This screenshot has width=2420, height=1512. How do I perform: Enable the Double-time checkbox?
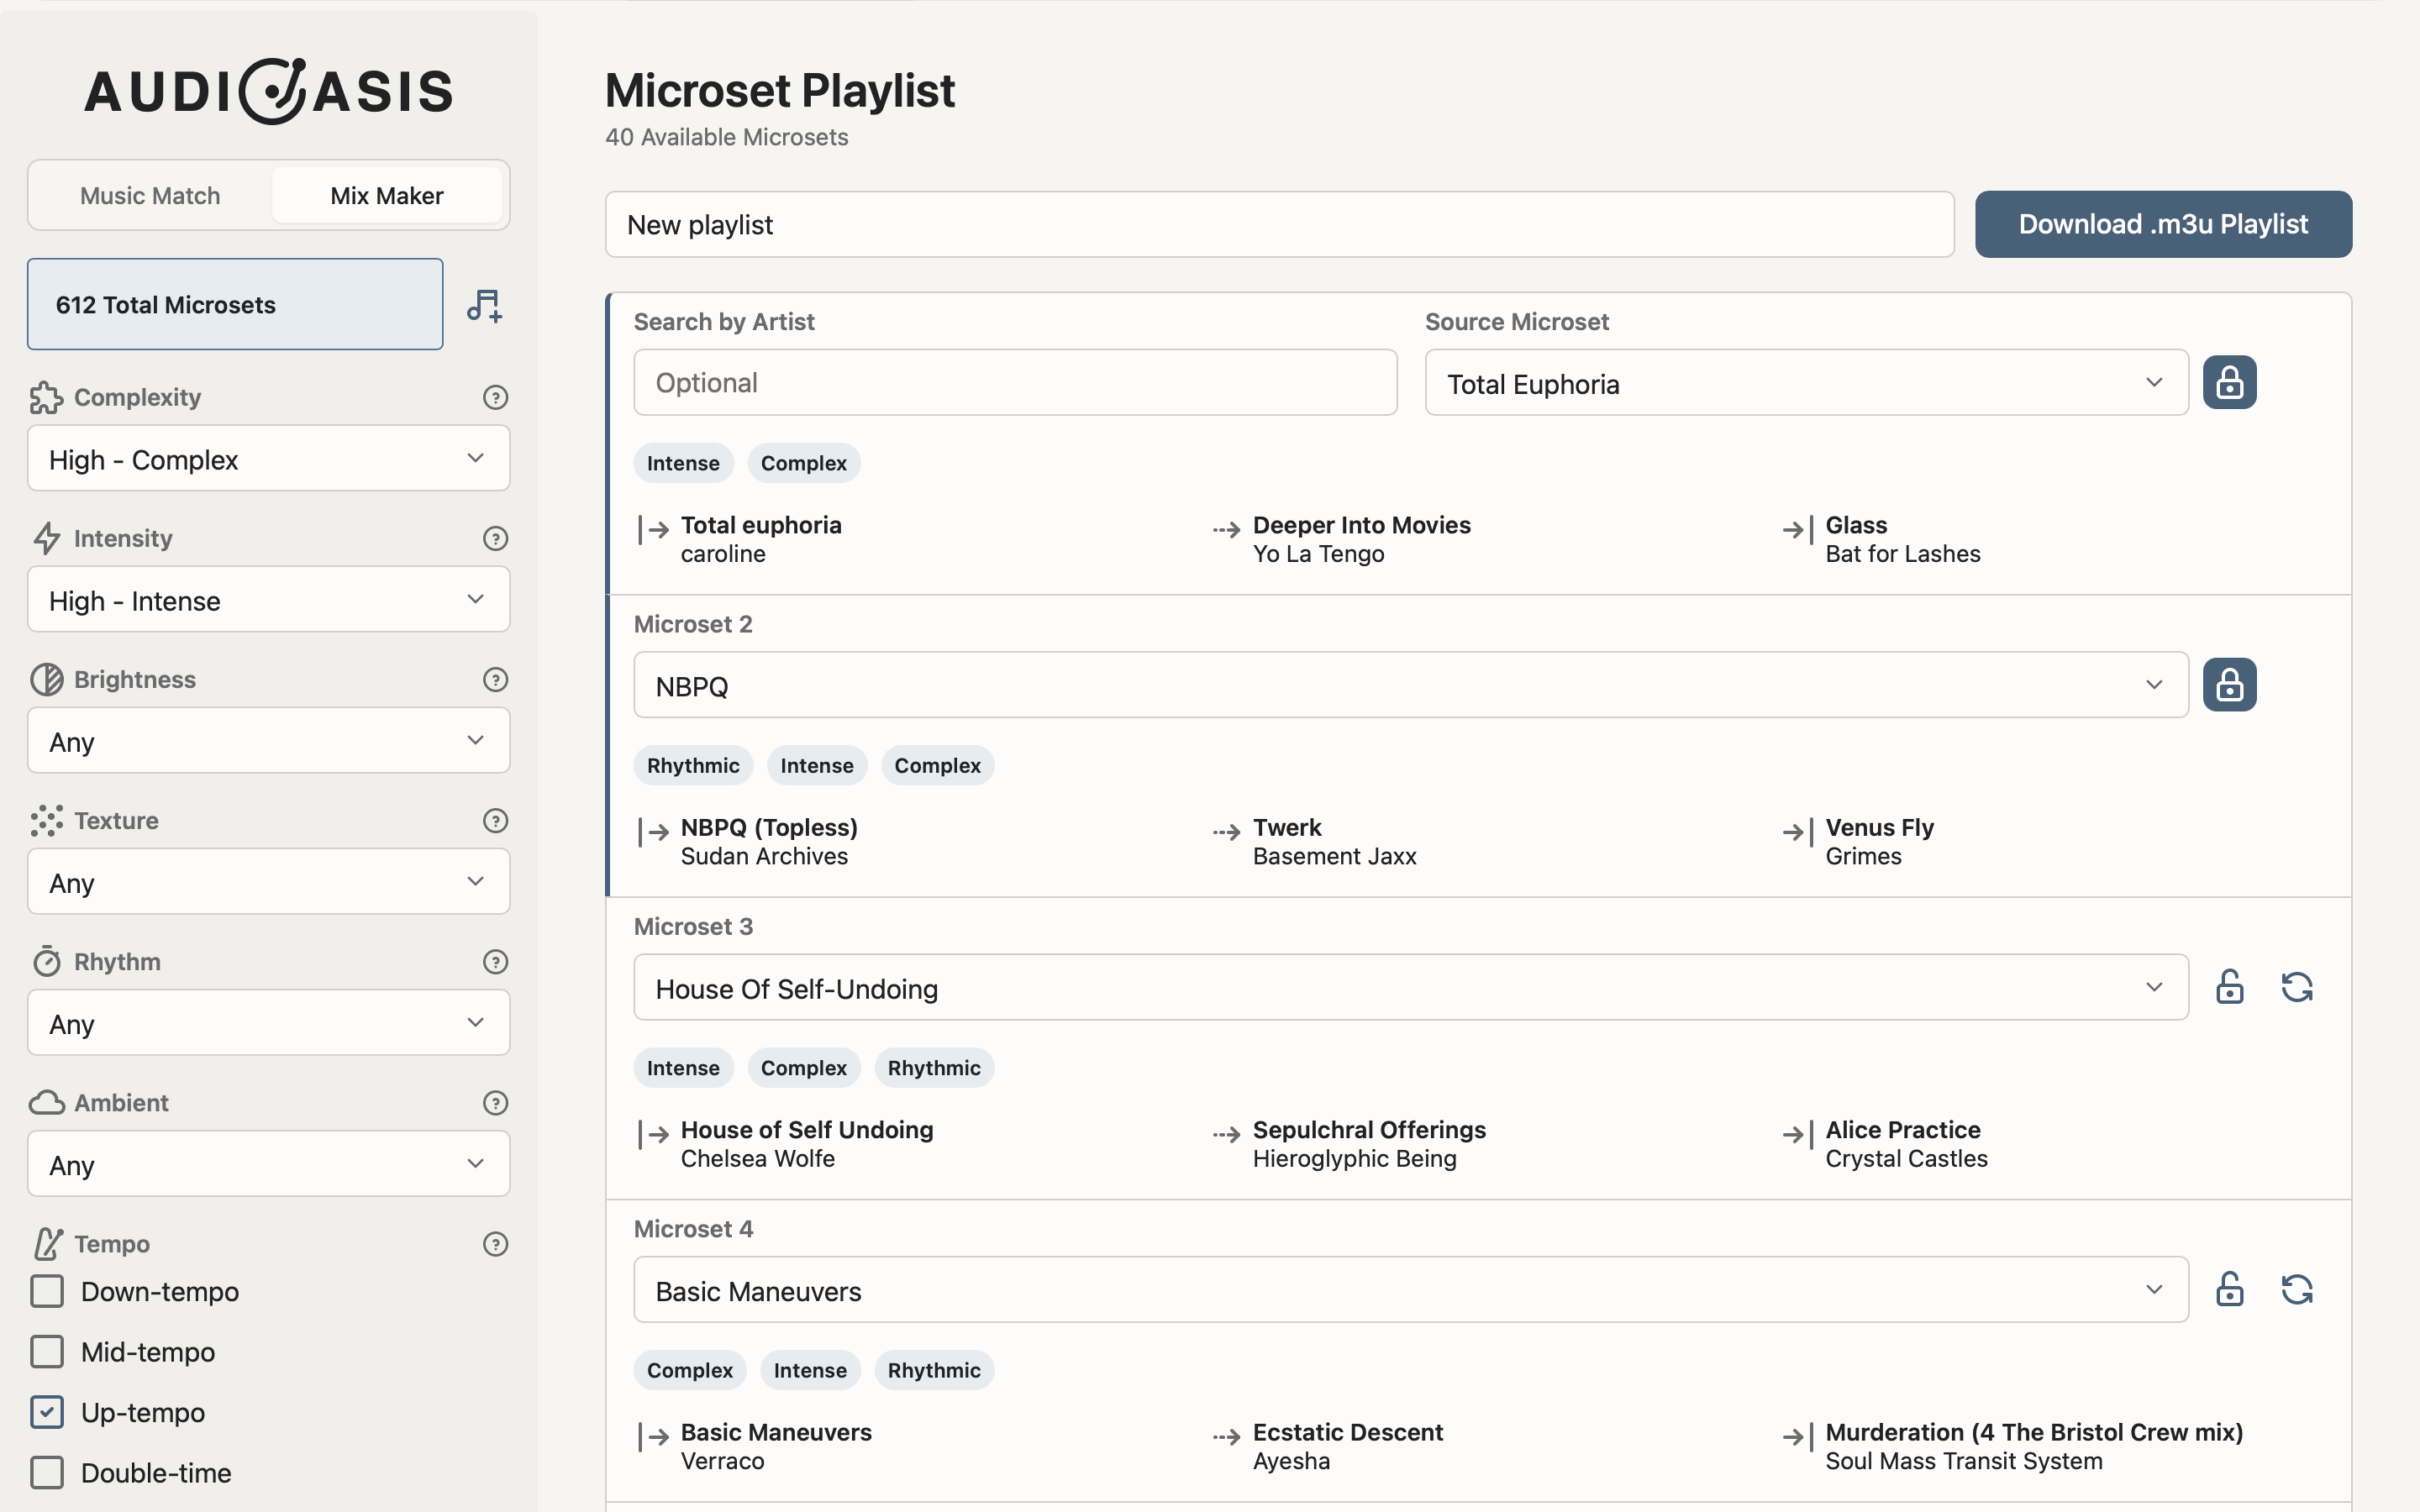coord(47,1472)
